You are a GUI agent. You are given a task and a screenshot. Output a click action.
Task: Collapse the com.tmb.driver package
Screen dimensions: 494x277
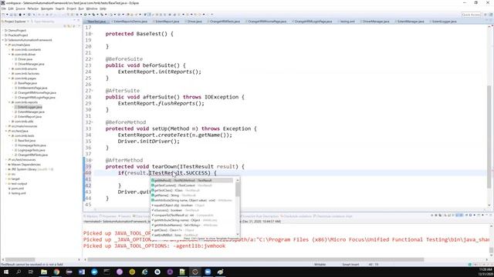coord(9,55)
